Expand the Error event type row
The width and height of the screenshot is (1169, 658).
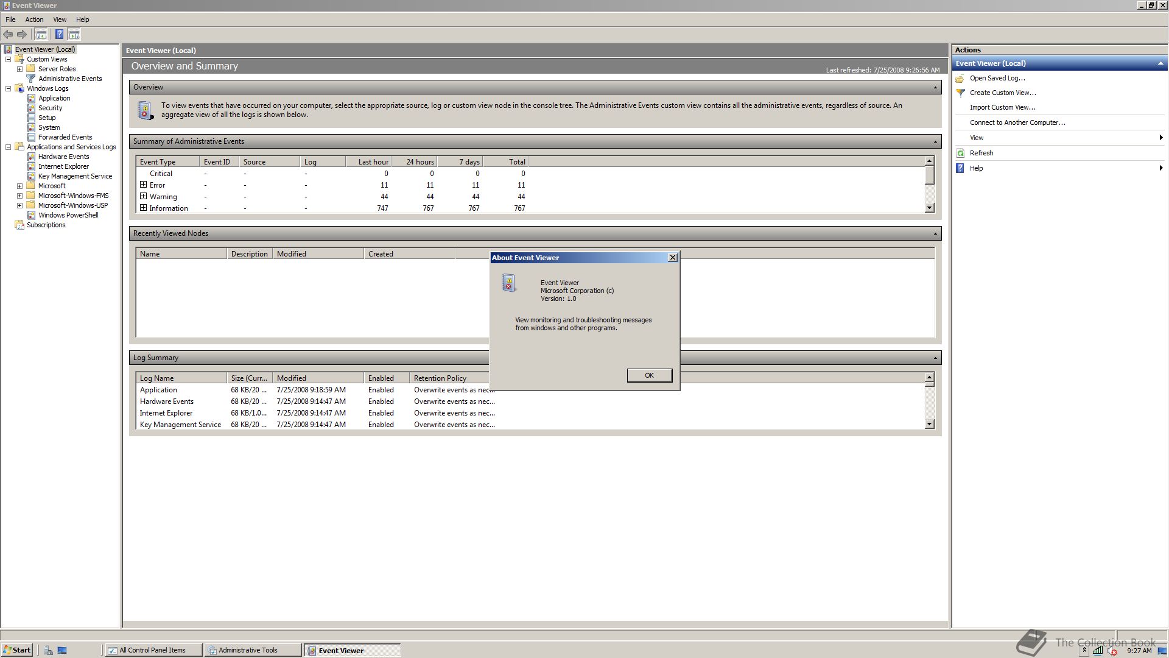tap(144, 185)
